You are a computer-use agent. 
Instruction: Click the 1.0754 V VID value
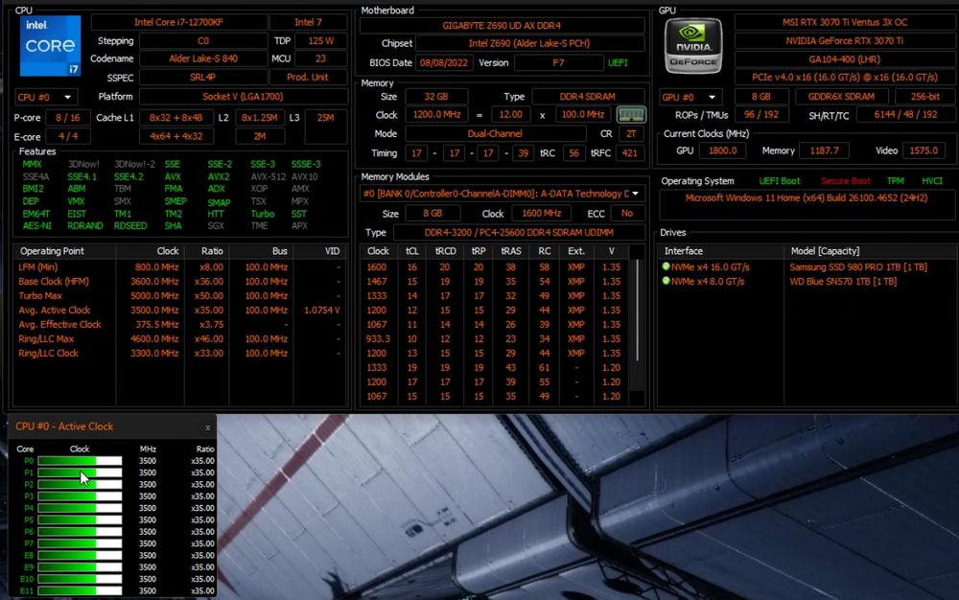click(321, 311)
